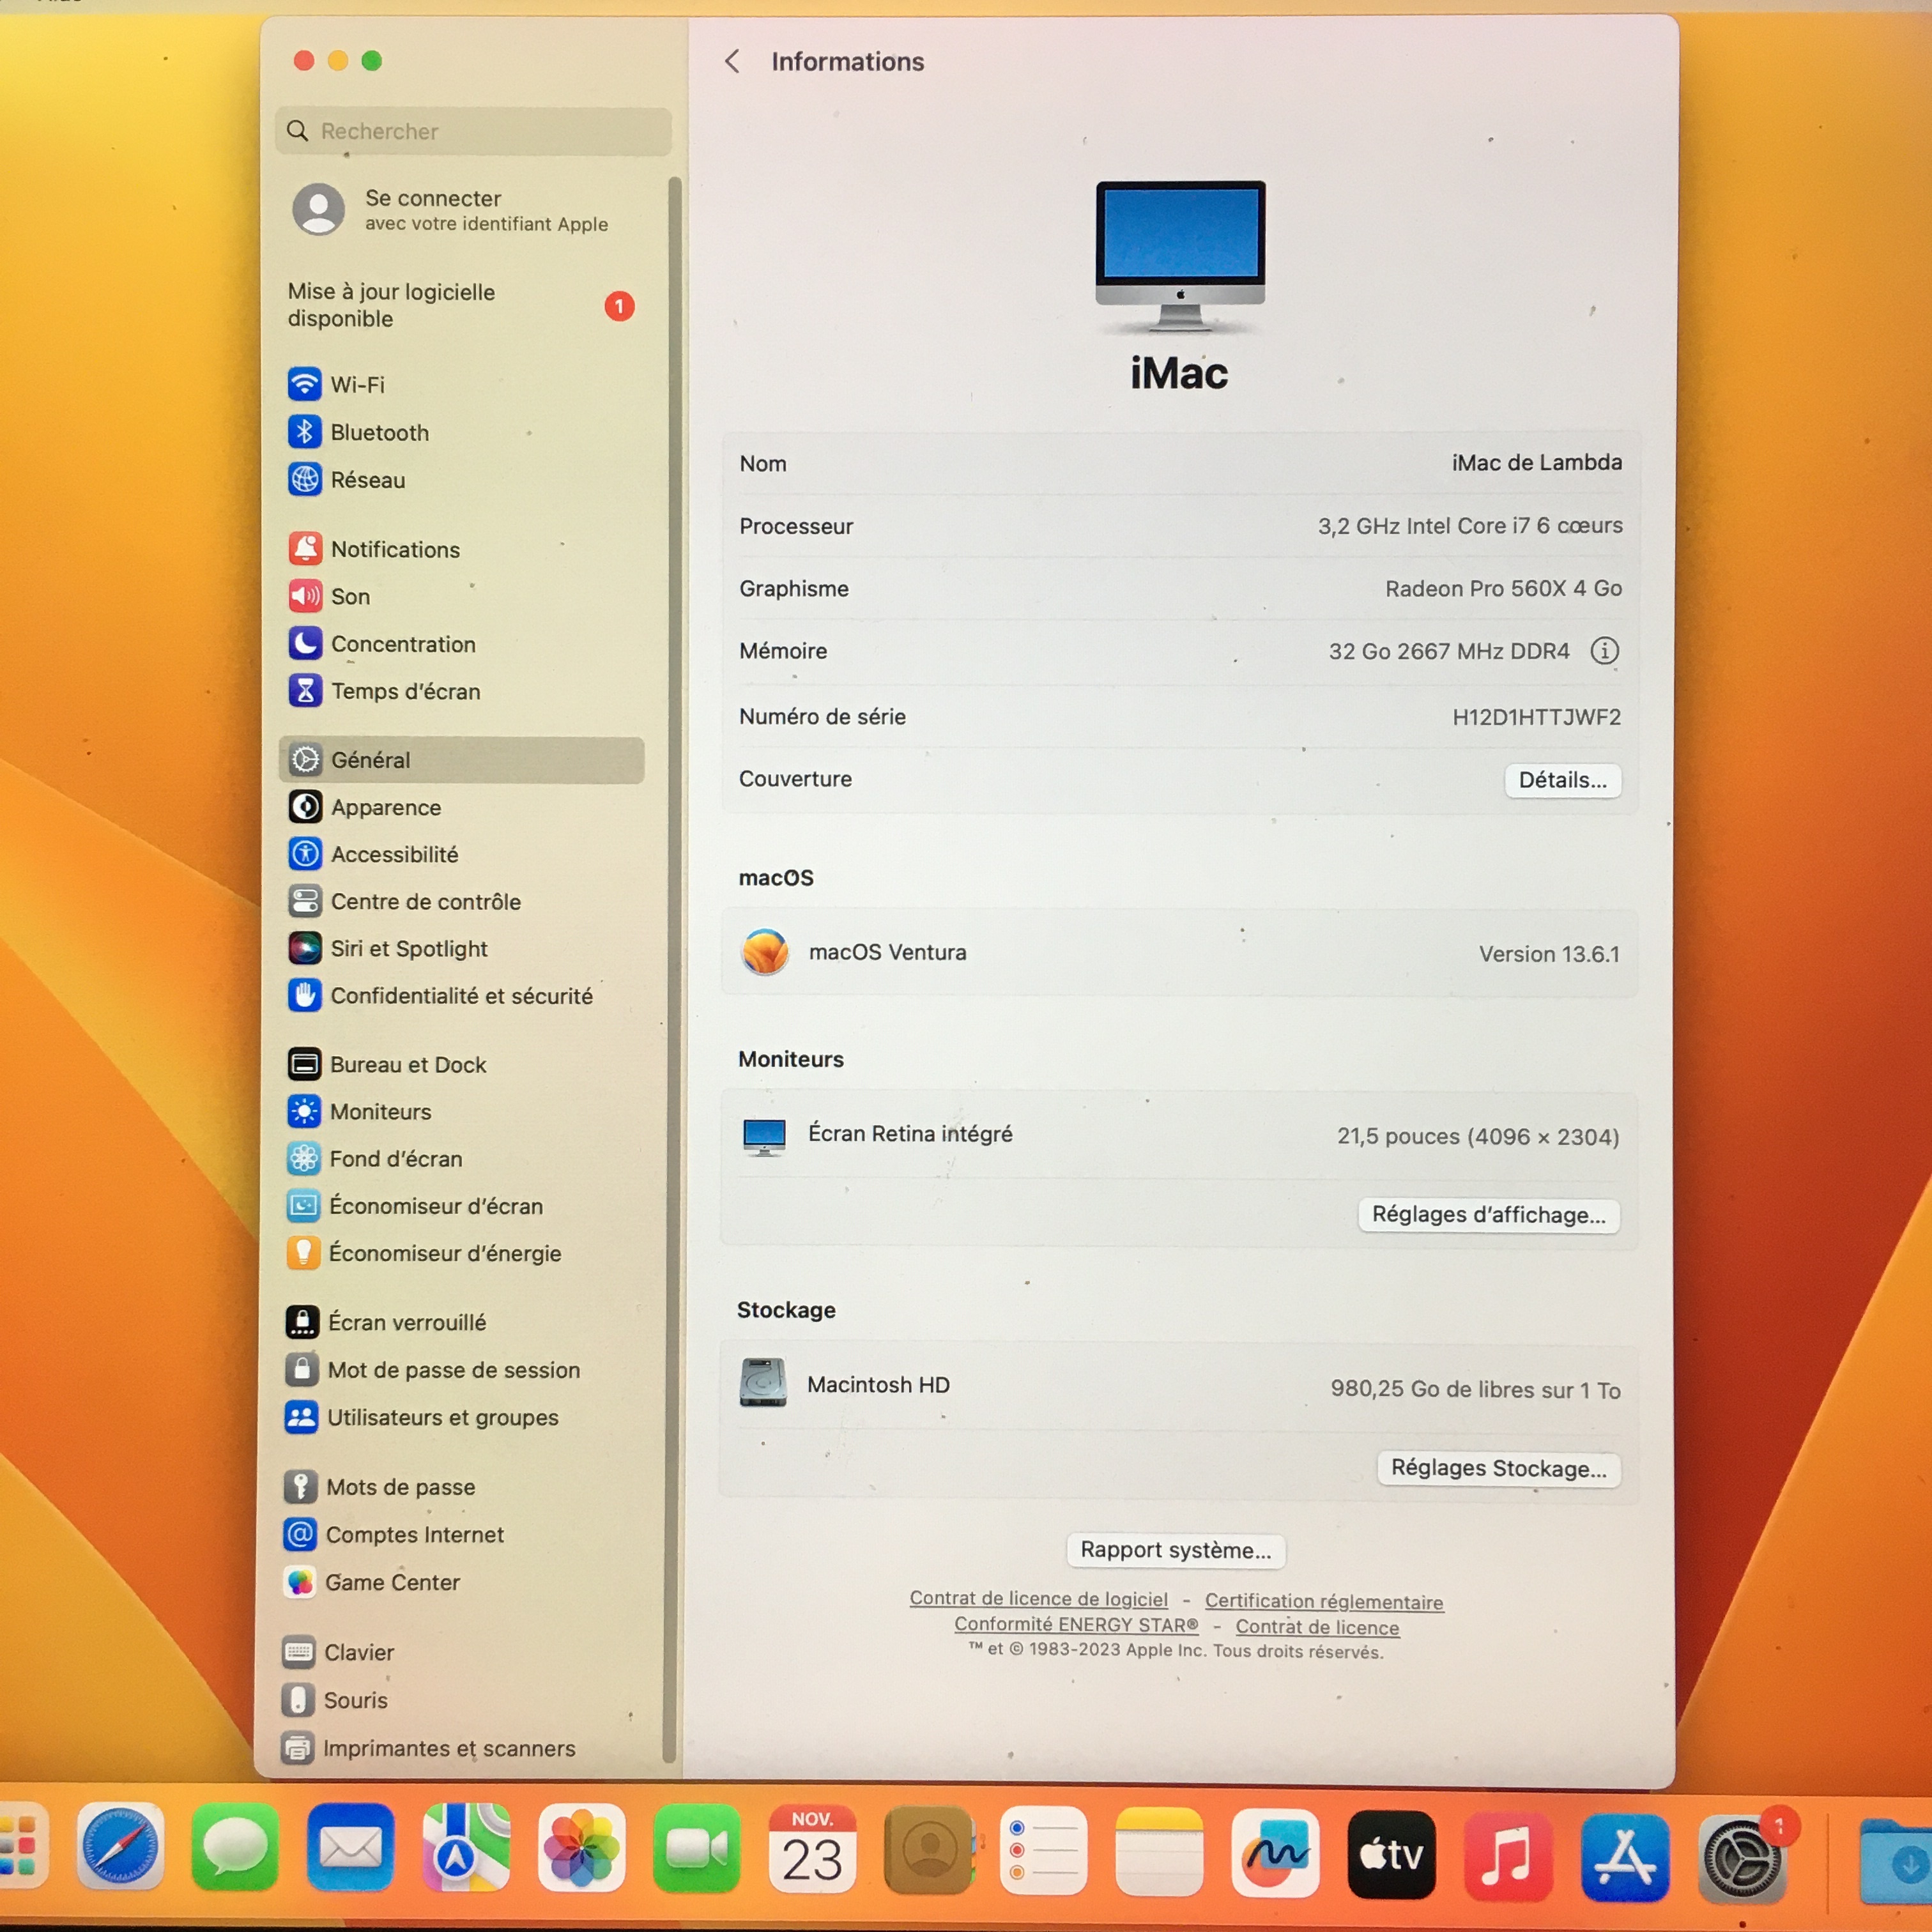
Task: Select Apparence in settings sidebar
Action: [x=385, y=807]
